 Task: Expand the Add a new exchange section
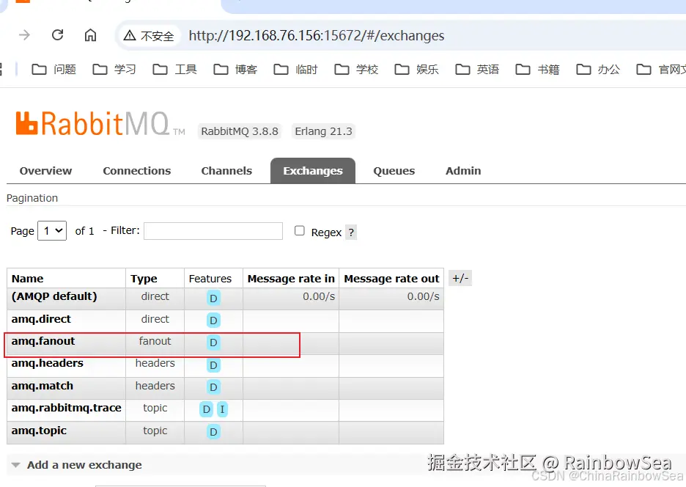tap(84, 465)
